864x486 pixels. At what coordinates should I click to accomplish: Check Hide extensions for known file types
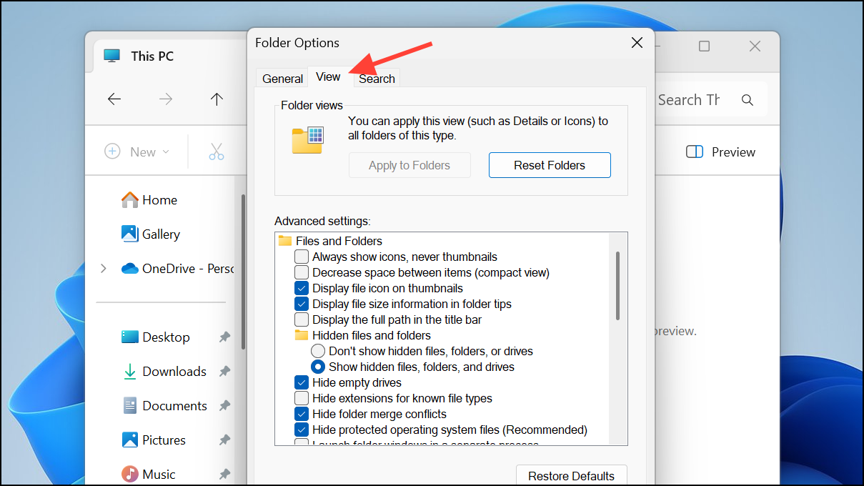[x=302, y=398]
